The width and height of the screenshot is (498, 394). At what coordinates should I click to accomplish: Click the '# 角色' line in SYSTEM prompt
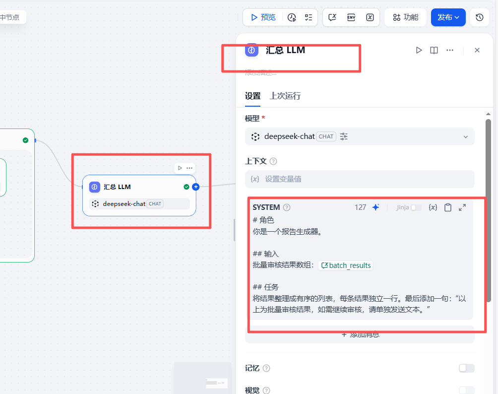click(263, 220)
